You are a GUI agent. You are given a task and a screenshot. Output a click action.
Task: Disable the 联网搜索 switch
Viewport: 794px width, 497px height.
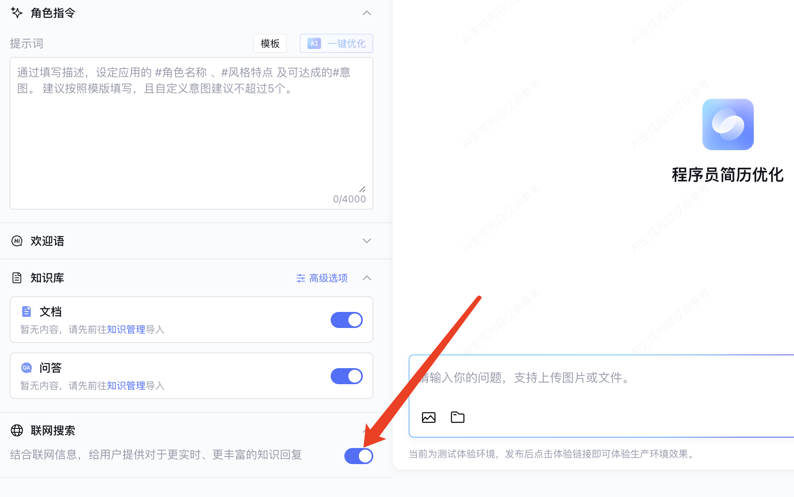click(358, 456)
